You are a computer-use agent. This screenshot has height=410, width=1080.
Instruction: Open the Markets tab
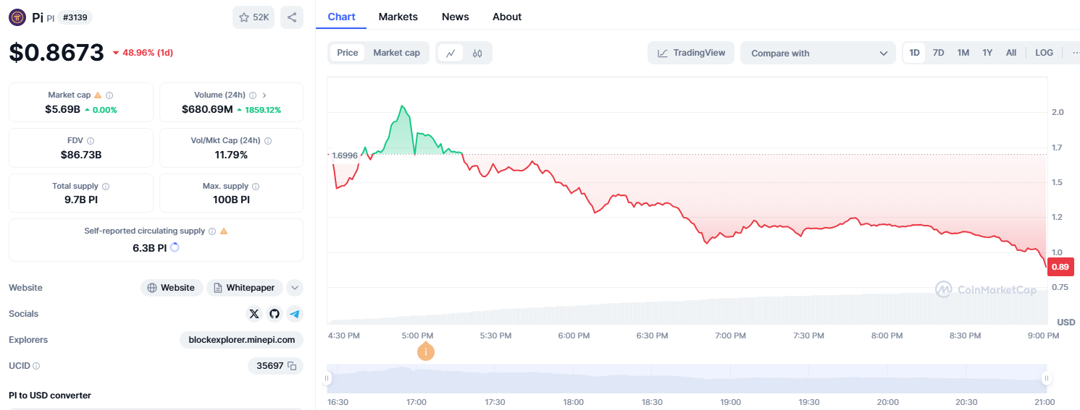click(x=398, y=17)
